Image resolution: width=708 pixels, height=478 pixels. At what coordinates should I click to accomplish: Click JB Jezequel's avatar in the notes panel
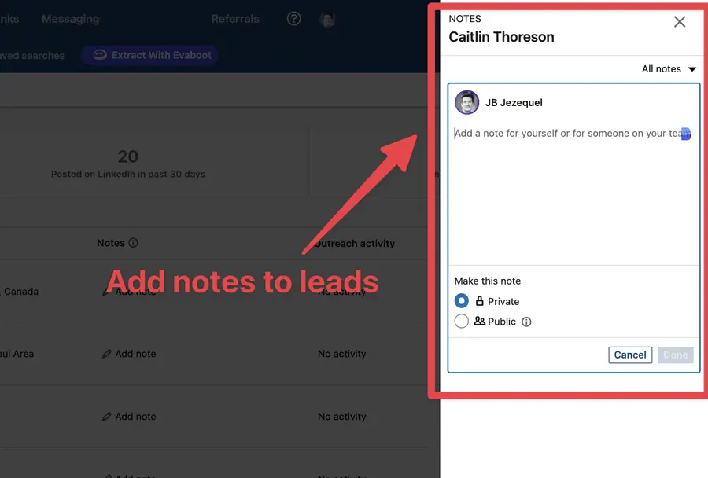click(x=467, y=102)
